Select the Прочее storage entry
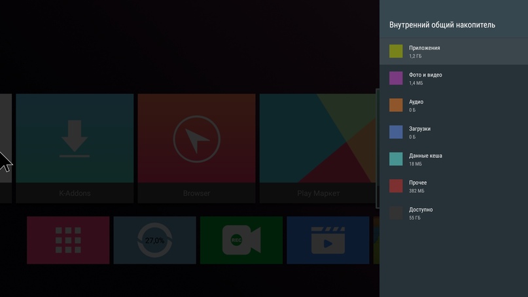The height and width of the screenshot is (297, 528). [x=453, y=186]
